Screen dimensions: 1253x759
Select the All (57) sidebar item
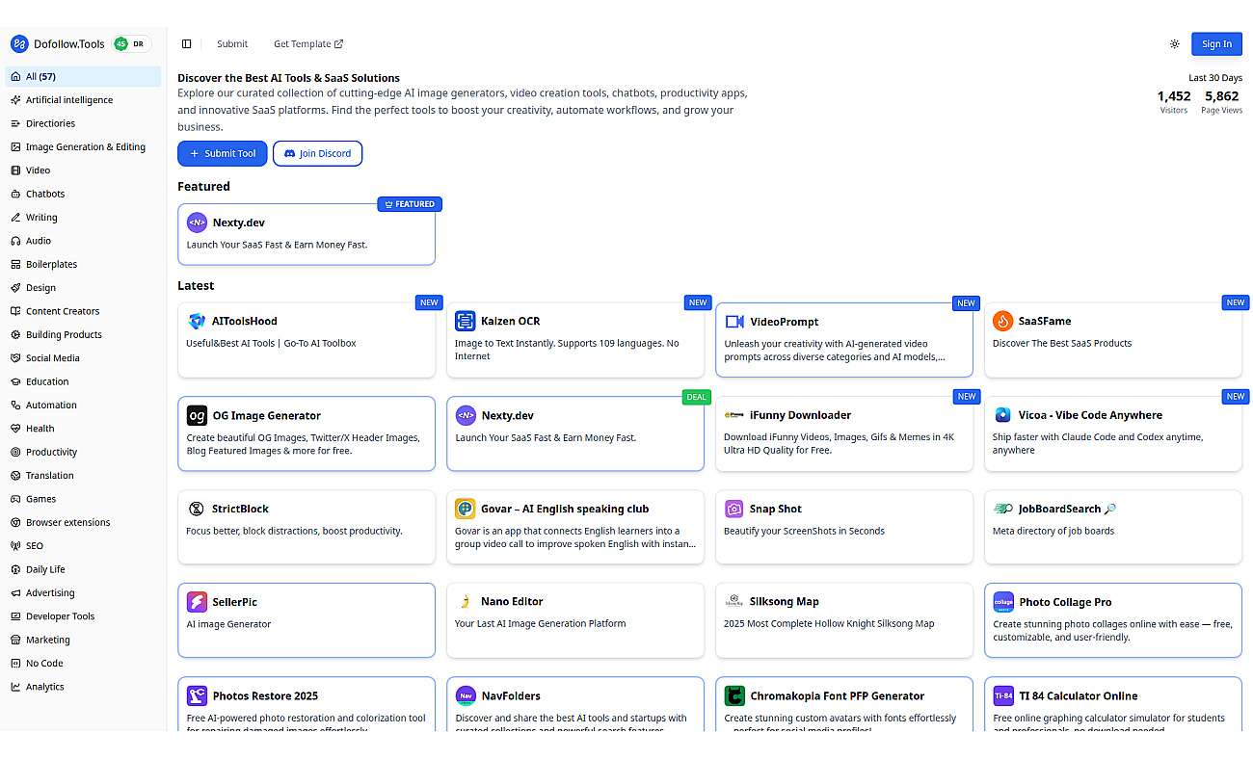40,77
